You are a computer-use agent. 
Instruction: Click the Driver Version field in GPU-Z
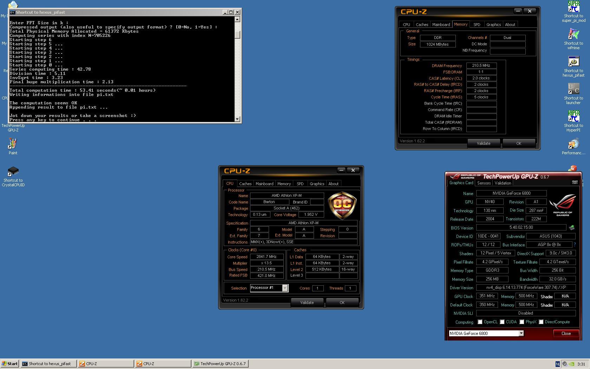click(526, 287)
